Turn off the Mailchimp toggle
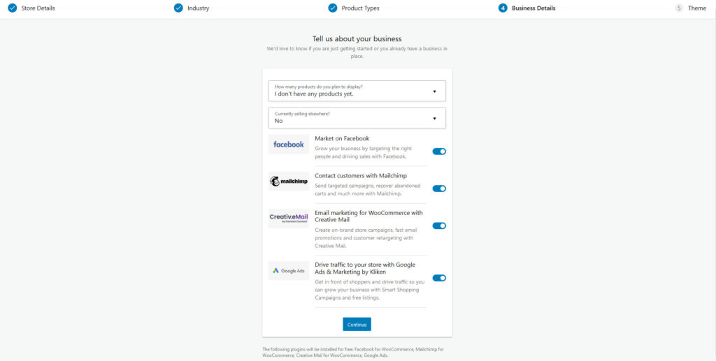 click(439, 189)
